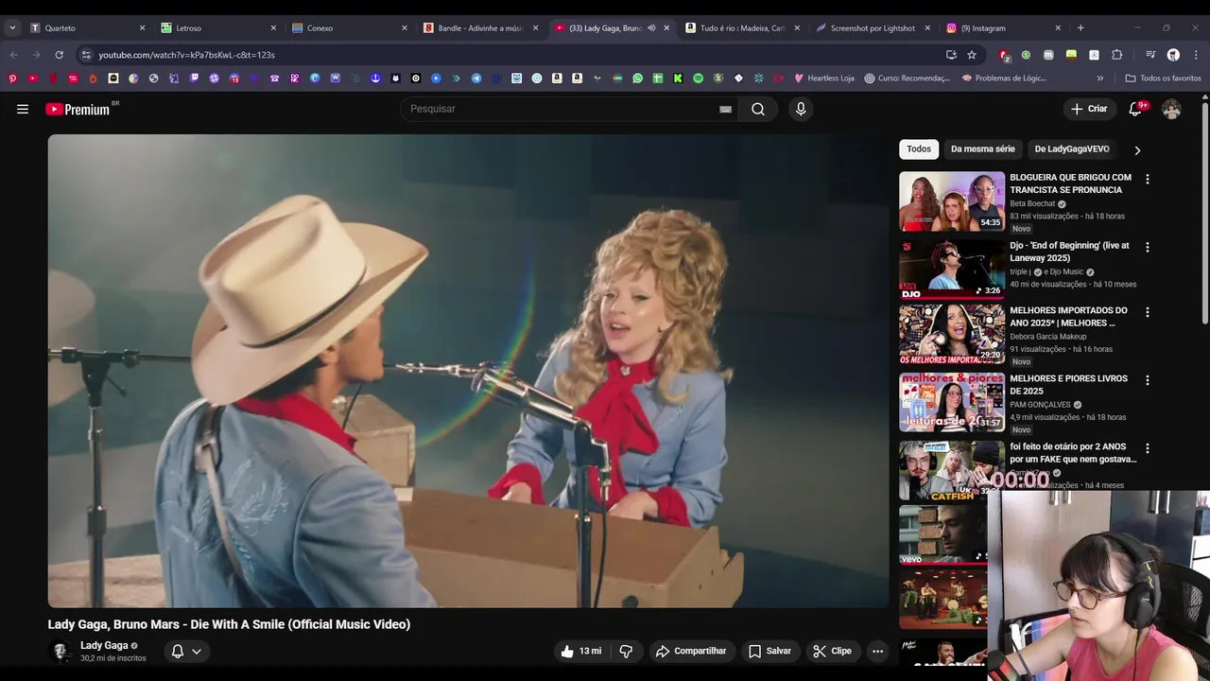Install app icon in address bar
Image resolution: width=1210 pixels, height=681 pixels.
(951, 55)
